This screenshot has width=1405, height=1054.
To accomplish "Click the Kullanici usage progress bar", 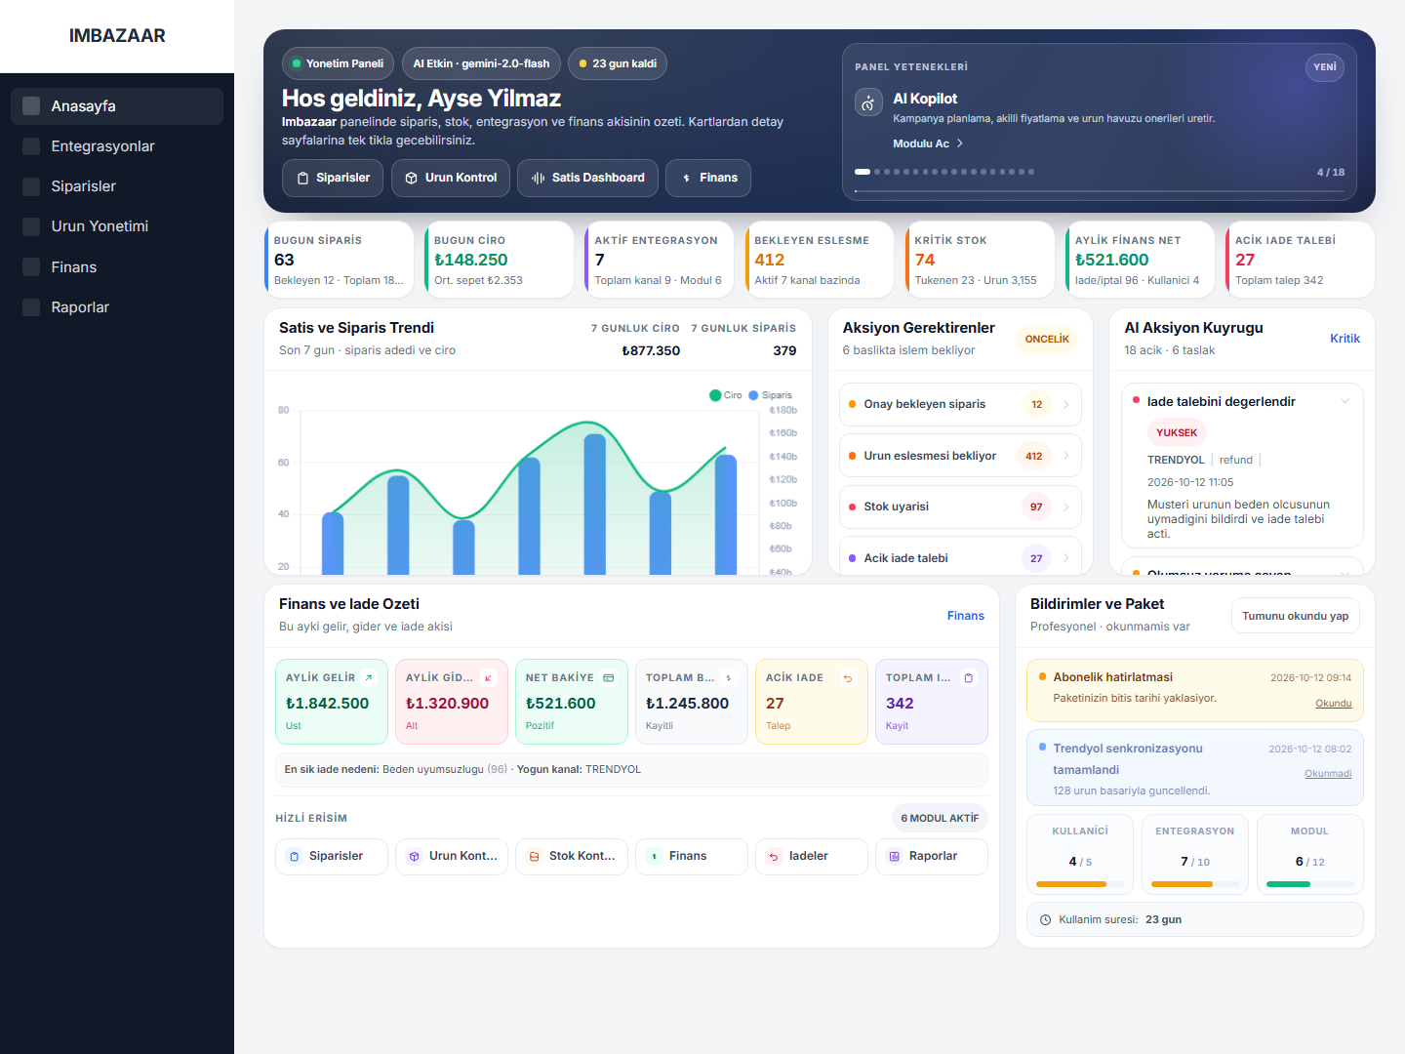I will [x=1080, y=884].
